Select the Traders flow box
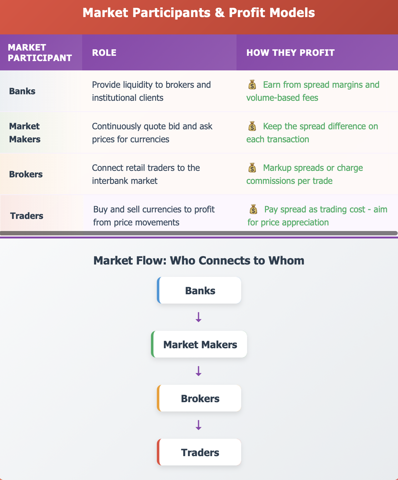Image resolution: width=398 pixels, height=480 pixels. (199, 452)
